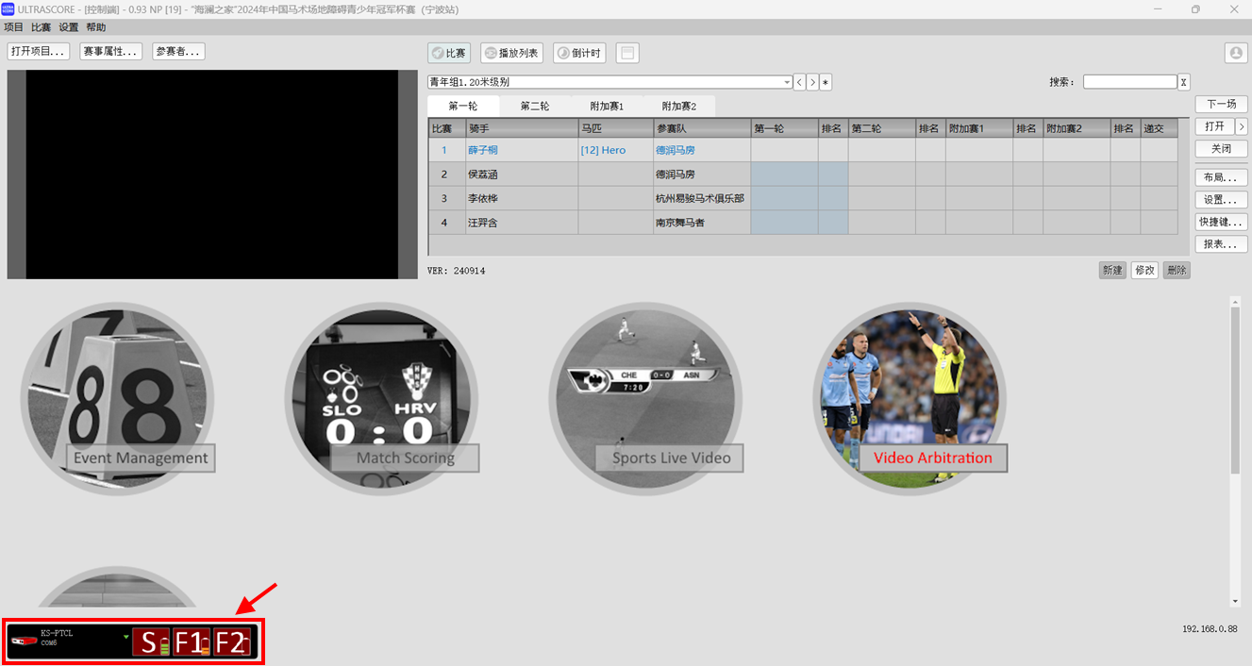Expand the 青年组1.20米级别 class dropdown

[x=787, y=83]
